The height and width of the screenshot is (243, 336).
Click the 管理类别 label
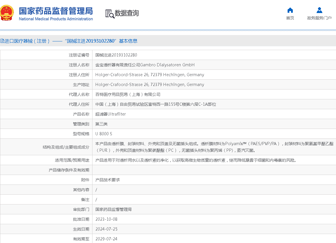pyautogui.click(x=81, y=124)
